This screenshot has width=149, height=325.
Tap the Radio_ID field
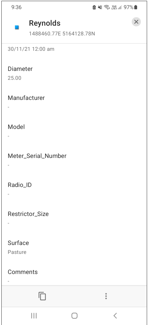(x=74, y=189)
